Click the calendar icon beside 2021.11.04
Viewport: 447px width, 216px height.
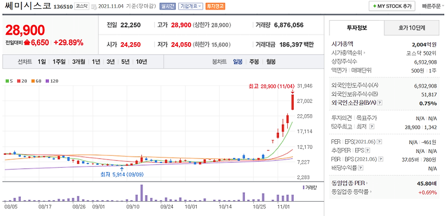tap(94, 7)
